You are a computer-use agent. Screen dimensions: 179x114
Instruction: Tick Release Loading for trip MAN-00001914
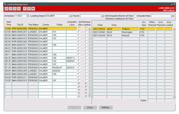(x=86, y=35)
